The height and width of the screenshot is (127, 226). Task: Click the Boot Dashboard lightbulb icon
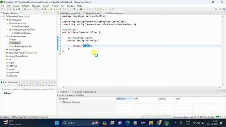tap(41, 85)
